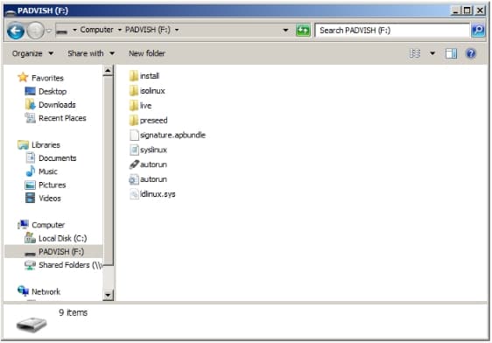Select Favorites in navigation pane
Screen dimensions: 492x343
[47, 78]
